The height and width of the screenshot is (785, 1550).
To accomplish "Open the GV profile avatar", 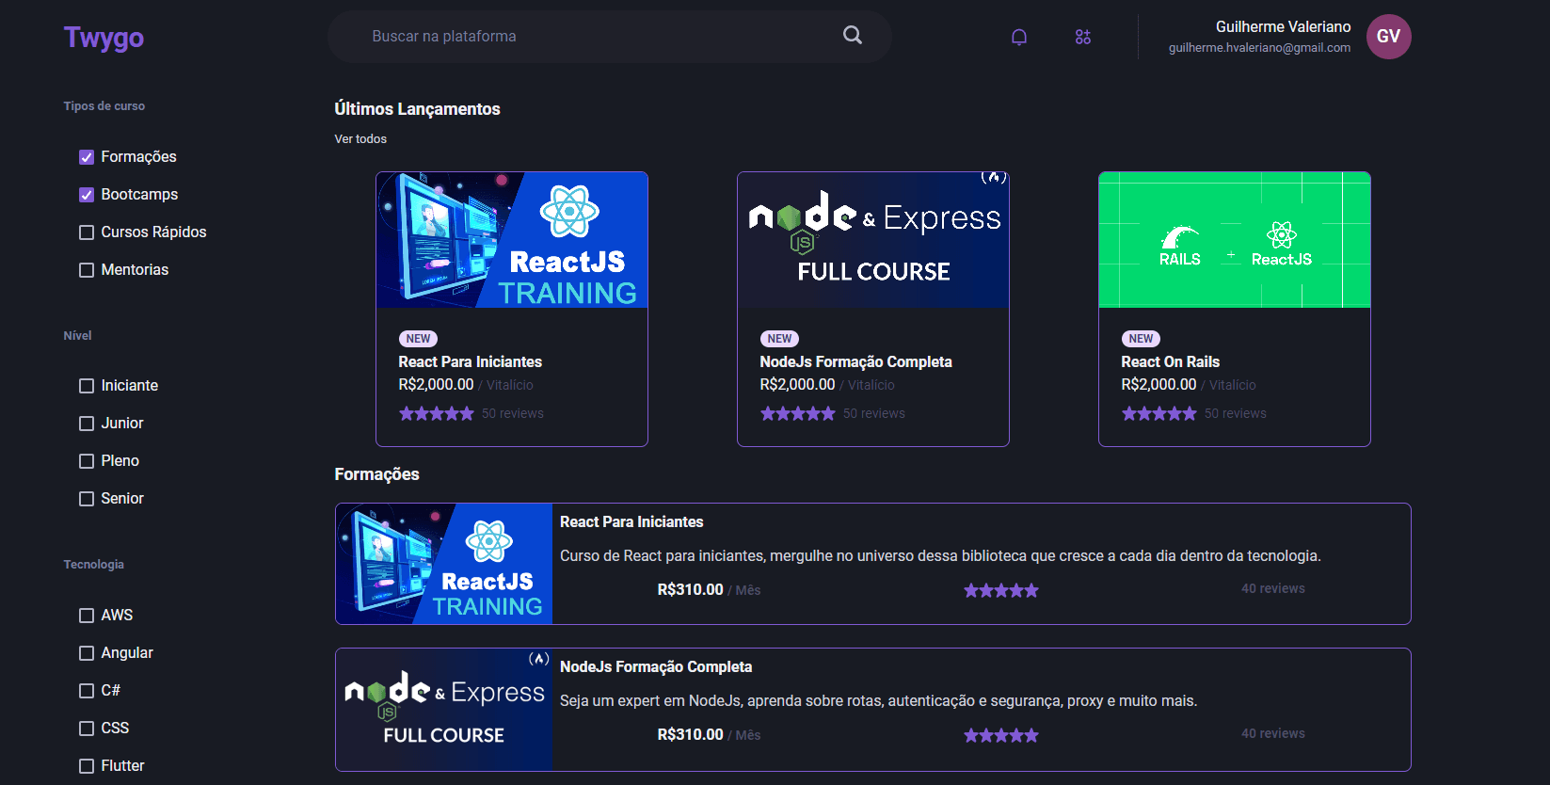I will click(x=1389, y=37).
